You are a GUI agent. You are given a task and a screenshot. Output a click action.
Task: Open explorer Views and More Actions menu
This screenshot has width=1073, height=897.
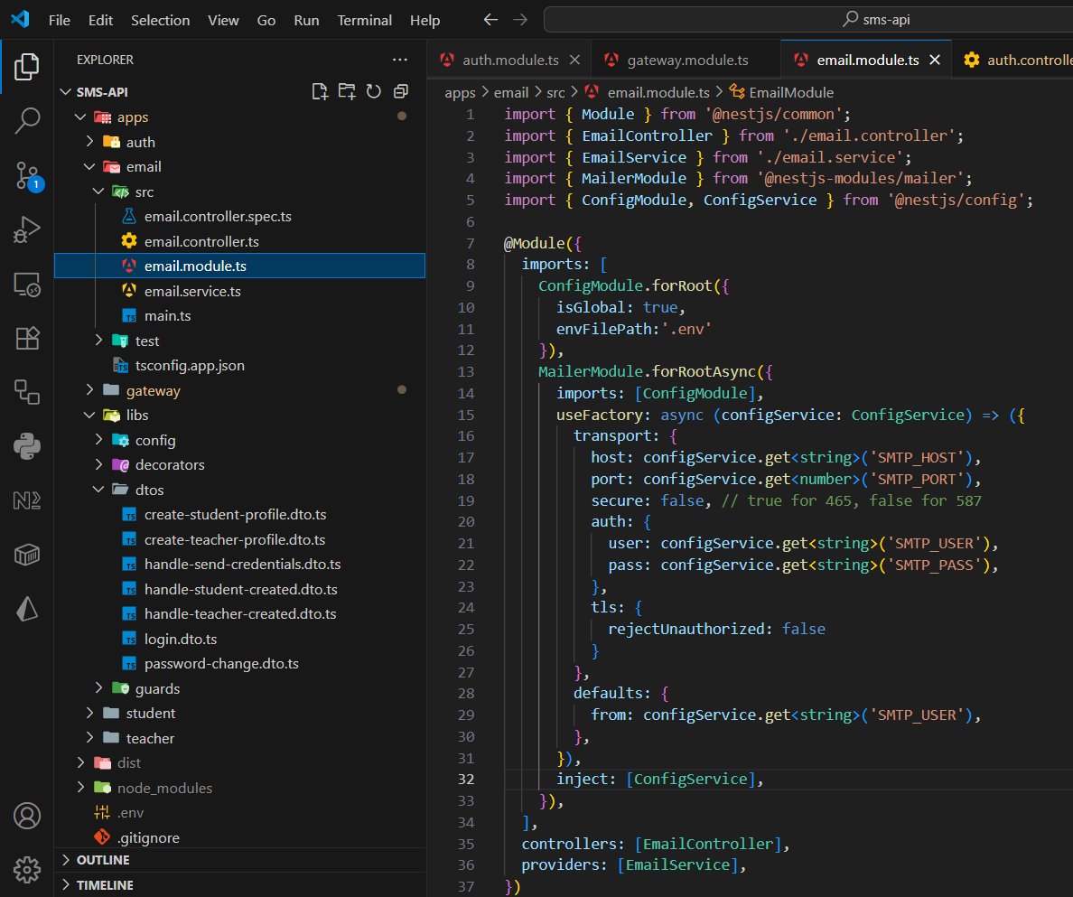tap(400, 60)
